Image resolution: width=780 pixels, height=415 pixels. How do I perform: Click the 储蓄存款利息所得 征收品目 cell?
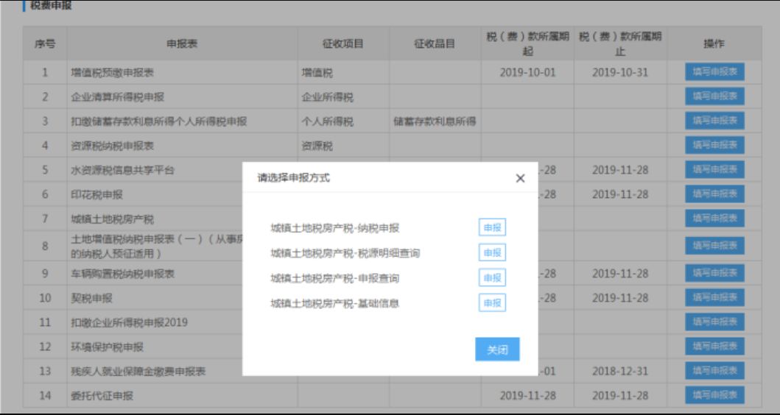[x=435, y=121]
